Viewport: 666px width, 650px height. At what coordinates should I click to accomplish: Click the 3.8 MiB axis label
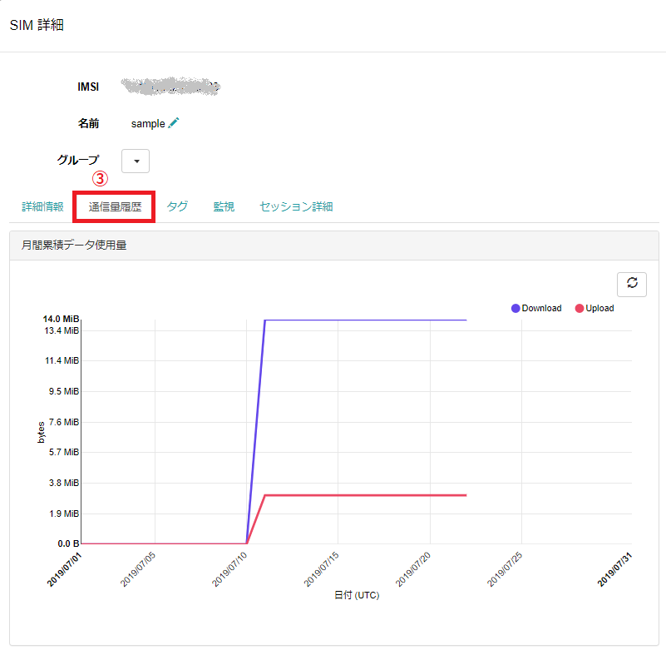(64, 483)
